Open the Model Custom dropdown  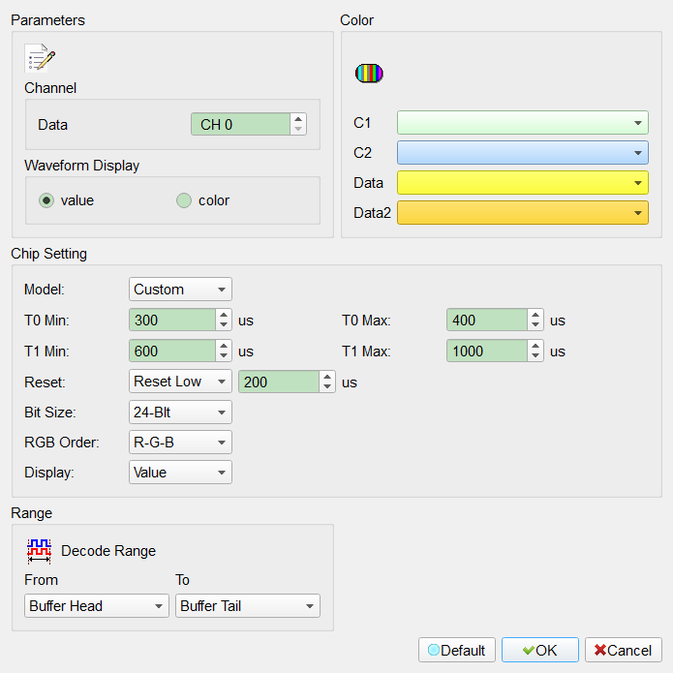180,290
